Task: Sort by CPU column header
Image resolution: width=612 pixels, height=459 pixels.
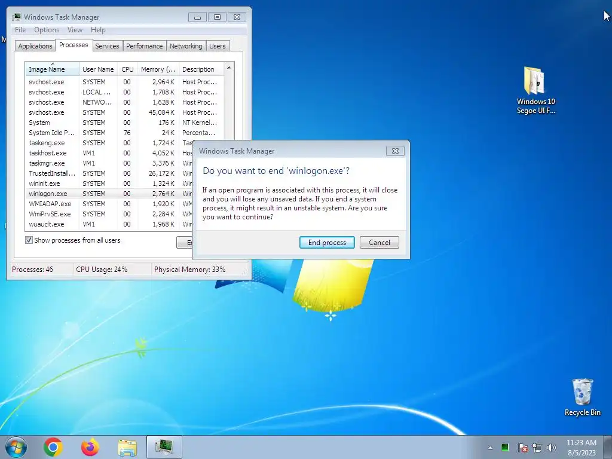Action: (x=127, y=69)
